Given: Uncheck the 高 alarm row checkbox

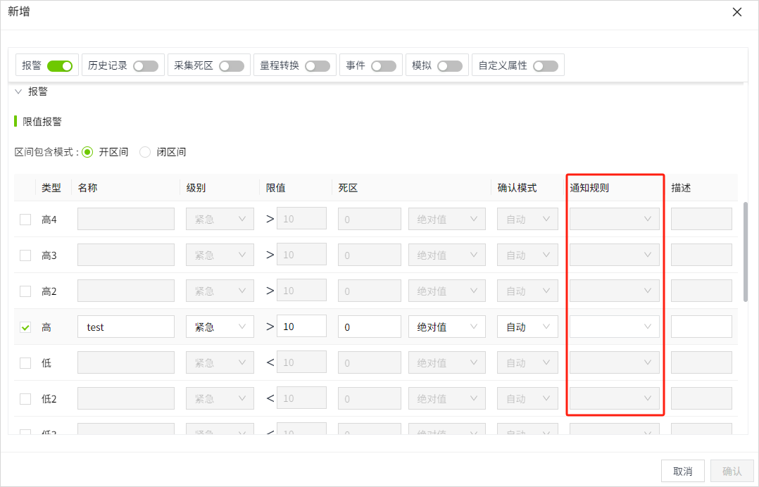Looking at the screenshot, I should click(25, 327).
